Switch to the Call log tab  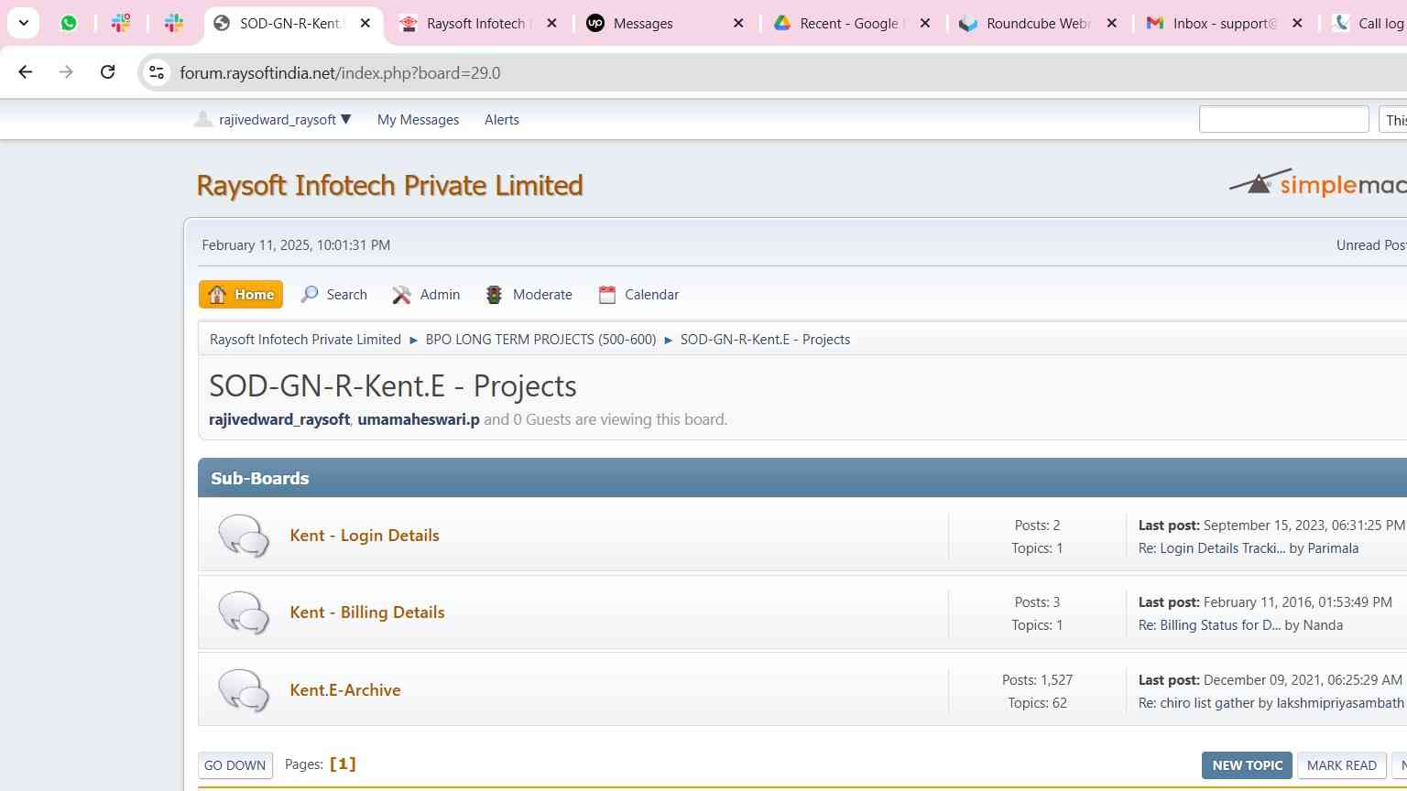coord(1369,23)
